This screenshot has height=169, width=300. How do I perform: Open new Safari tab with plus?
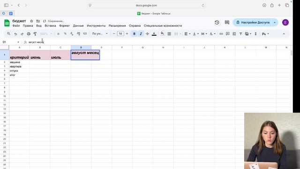coord(279,5)
